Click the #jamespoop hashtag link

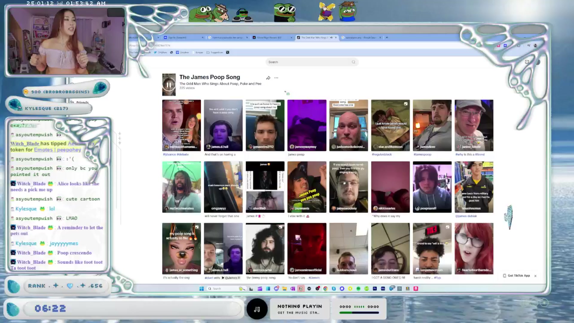tap(422, 155)
